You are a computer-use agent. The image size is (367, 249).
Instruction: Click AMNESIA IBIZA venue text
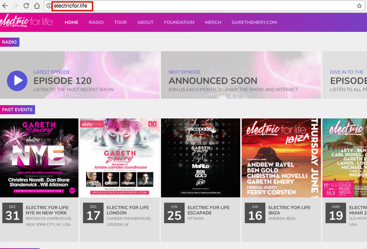[282, 219]
